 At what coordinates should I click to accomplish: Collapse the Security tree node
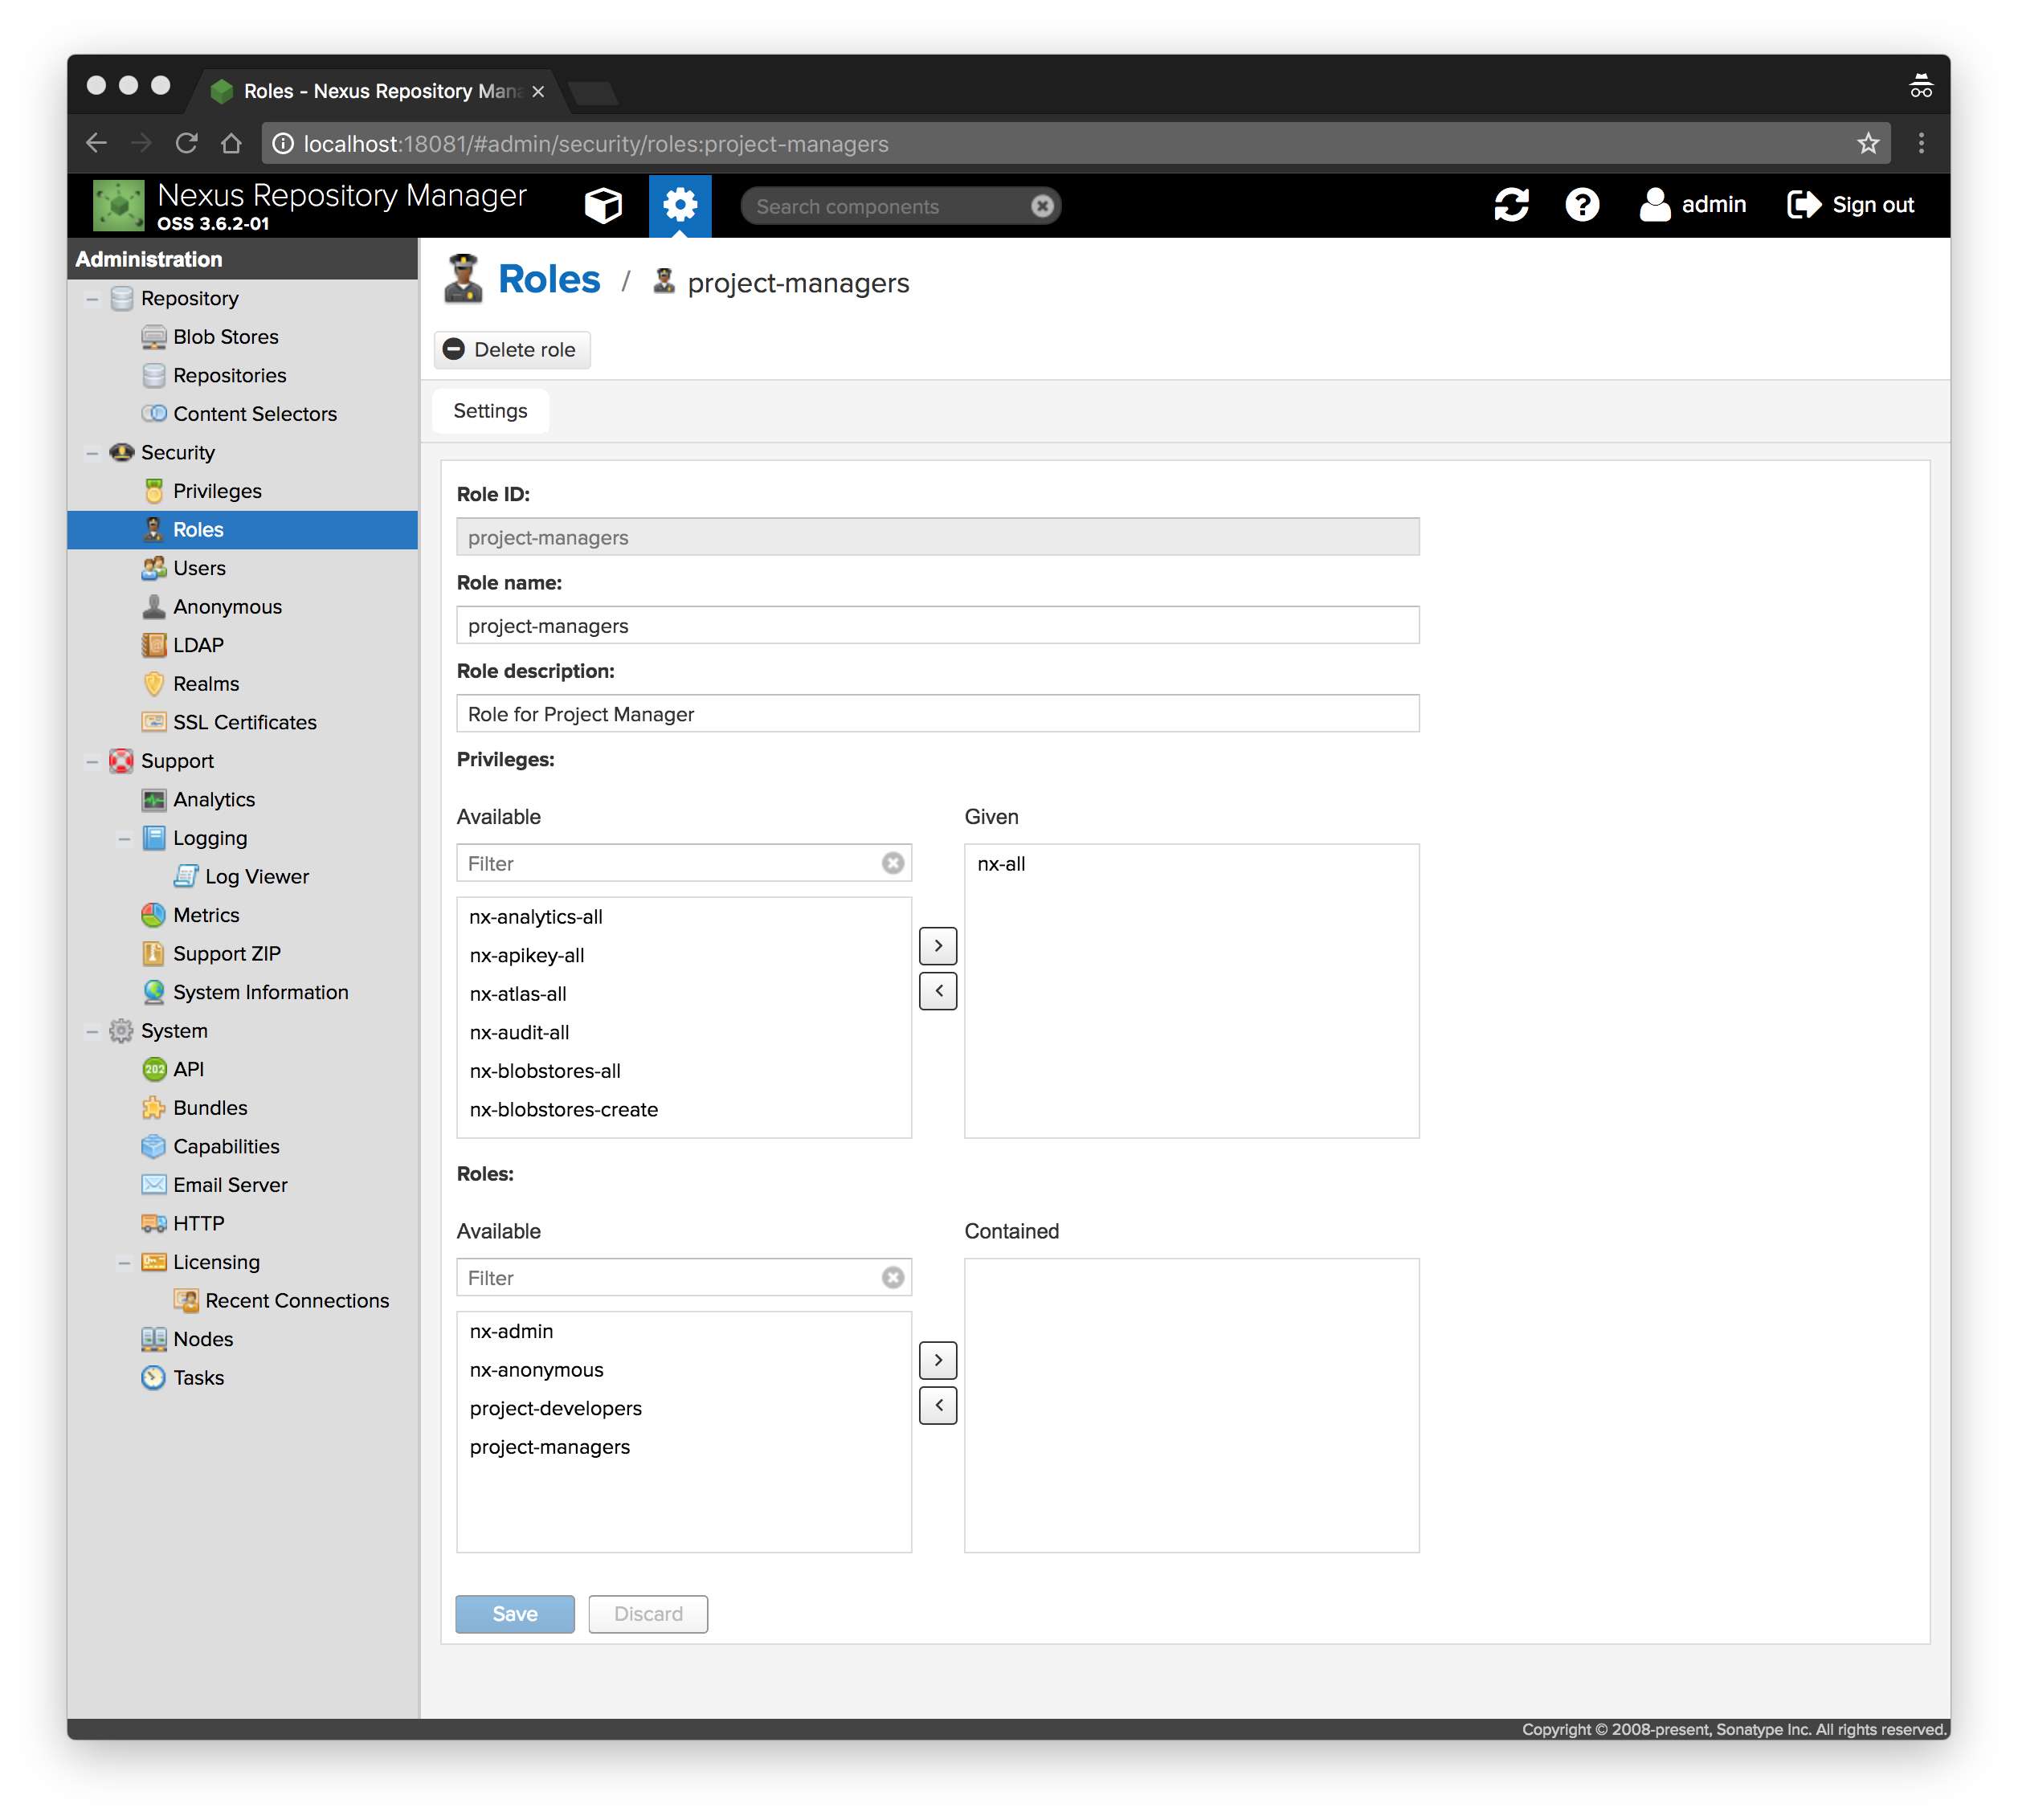click(93, 453)
